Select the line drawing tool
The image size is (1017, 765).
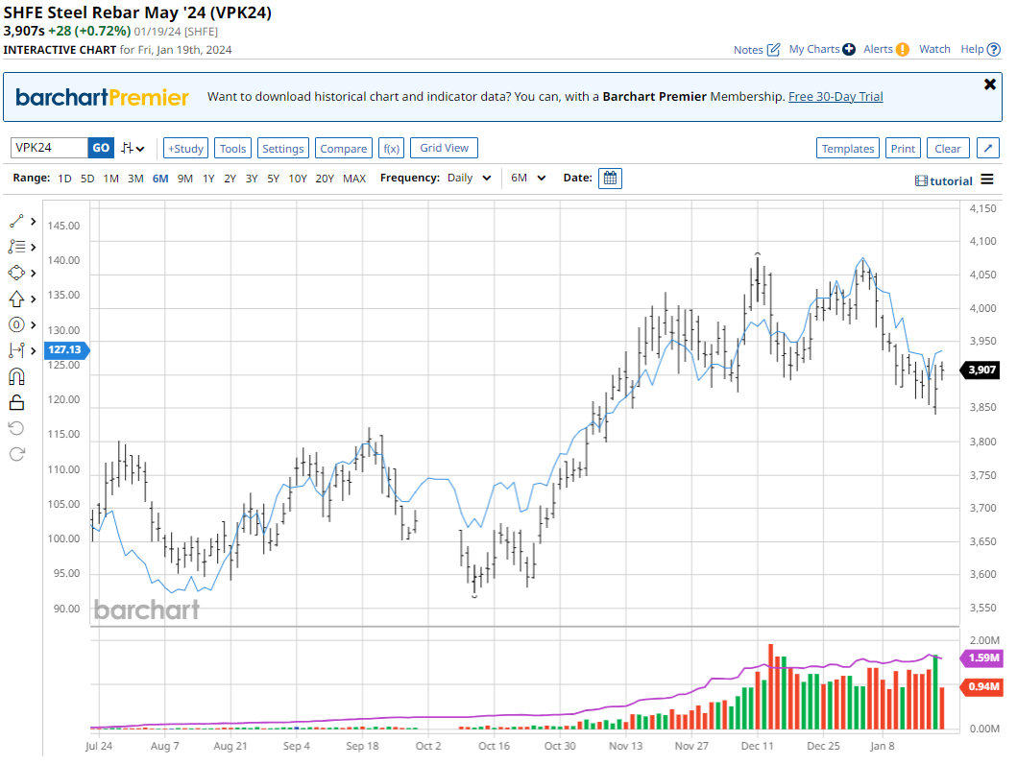click(x=16, y=221)
